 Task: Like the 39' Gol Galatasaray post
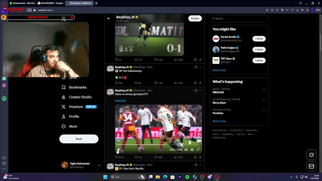click(x=158, y=83)
